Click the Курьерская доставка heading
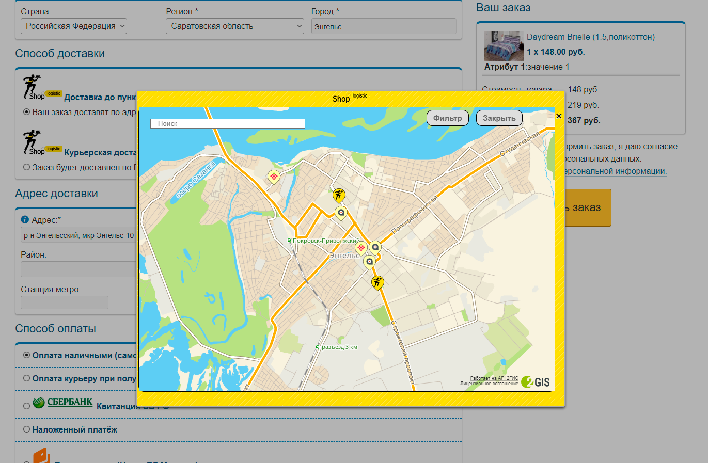The image size is (708, 463). [100, 152]
